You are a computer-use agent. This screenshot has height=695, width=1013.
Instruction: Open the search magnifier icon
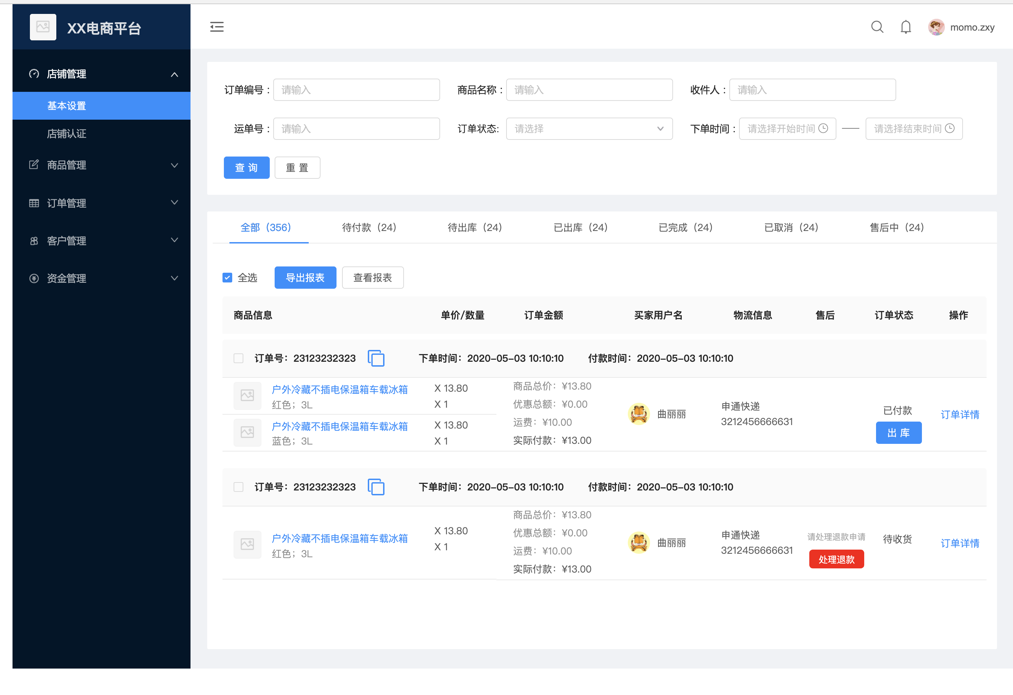click(877, 27)
